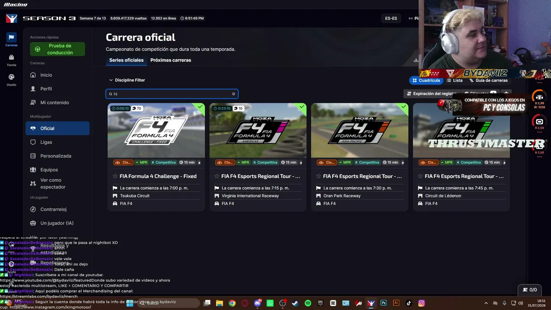
Task: Open Inicio in the sidebar
Action: pos(57,75)
